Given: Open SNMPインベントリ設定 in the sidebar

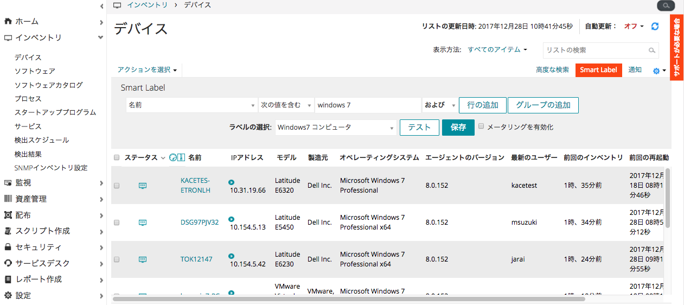Looking at the screenshot, I should tap(51, 168).
